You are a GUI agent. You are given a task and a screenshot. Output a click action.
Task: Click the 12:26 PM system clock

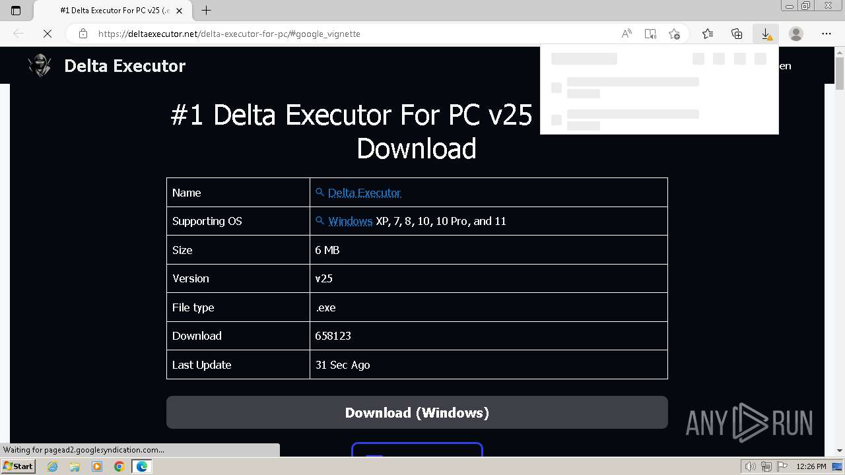coord(811,466)
